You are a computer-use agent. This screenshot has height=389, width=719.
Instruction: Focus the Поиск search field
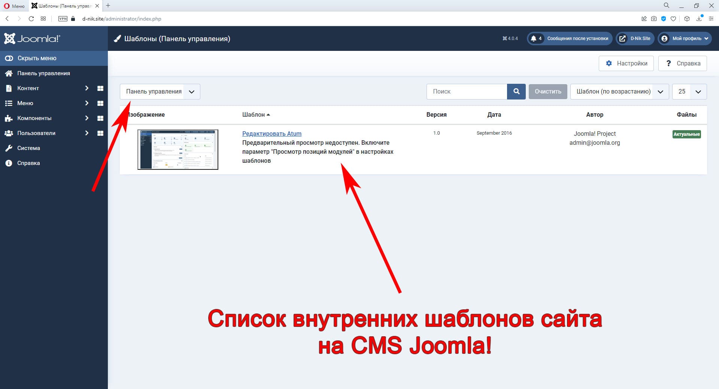click(x=467, y=92)
